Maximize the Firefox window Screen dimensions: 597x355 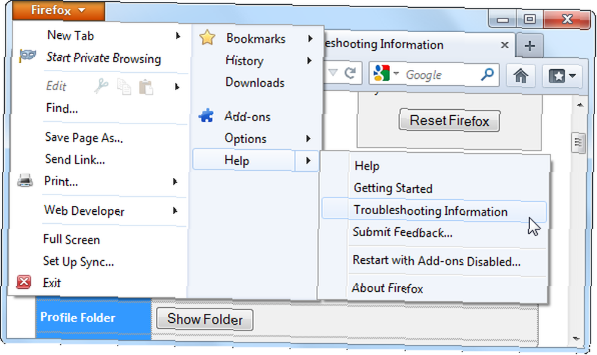[529, 19]
